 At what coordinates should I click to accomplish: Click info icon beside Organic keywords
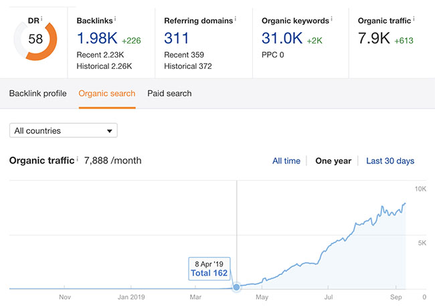(331, 19)
